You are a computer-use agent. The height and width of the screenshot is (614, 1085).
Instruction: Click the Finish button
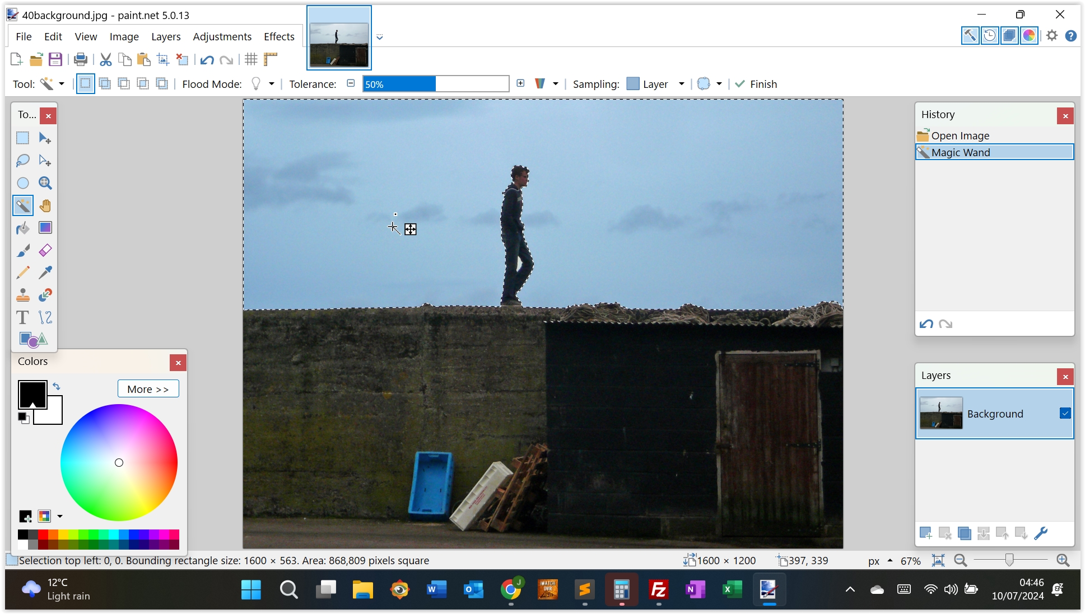pos(756,84)
